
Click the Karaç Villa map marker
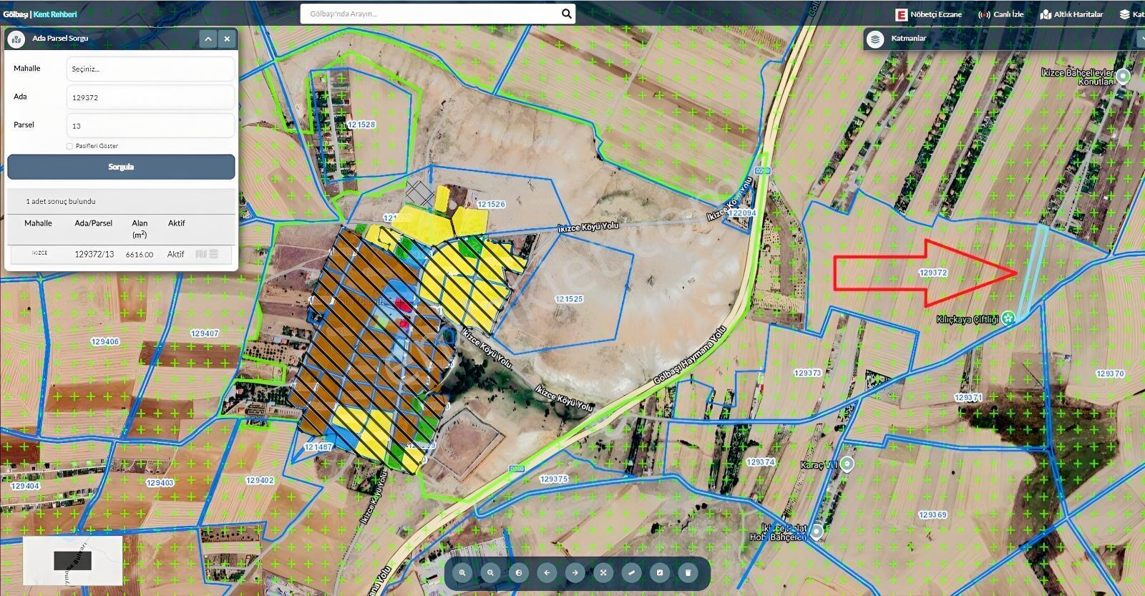click(847, 464)
